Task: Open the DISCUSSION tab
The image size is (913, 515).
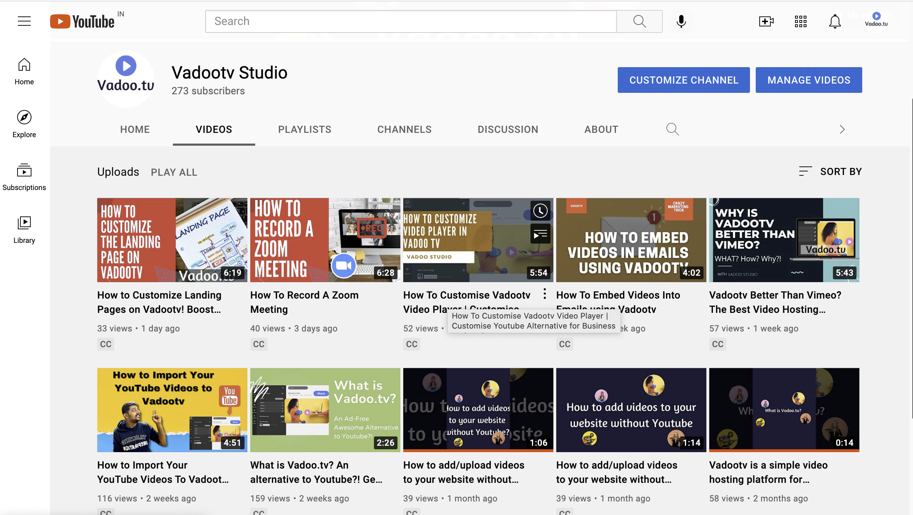Action: coord(508,129)
